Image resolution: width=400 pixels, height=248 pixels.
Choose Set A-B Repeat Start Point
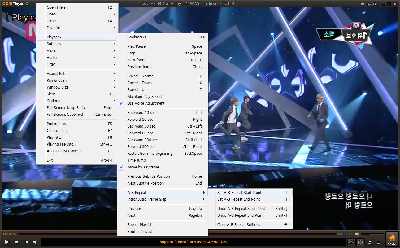click(x=250, y=193)
